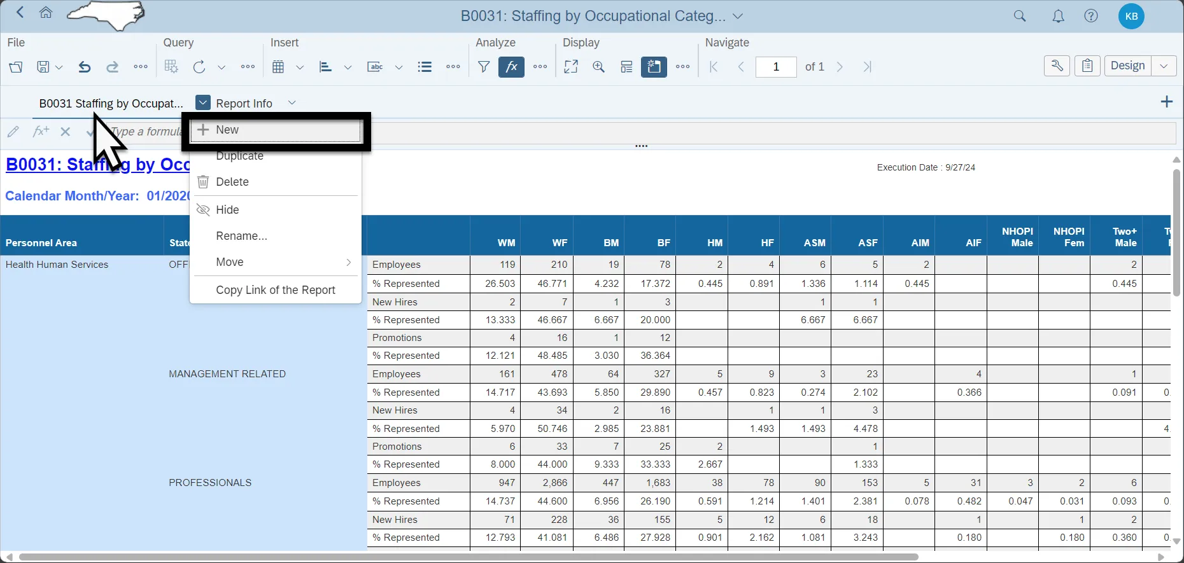
Task: Hide the report via Hide menu entry
Action: tap(227, 210)
